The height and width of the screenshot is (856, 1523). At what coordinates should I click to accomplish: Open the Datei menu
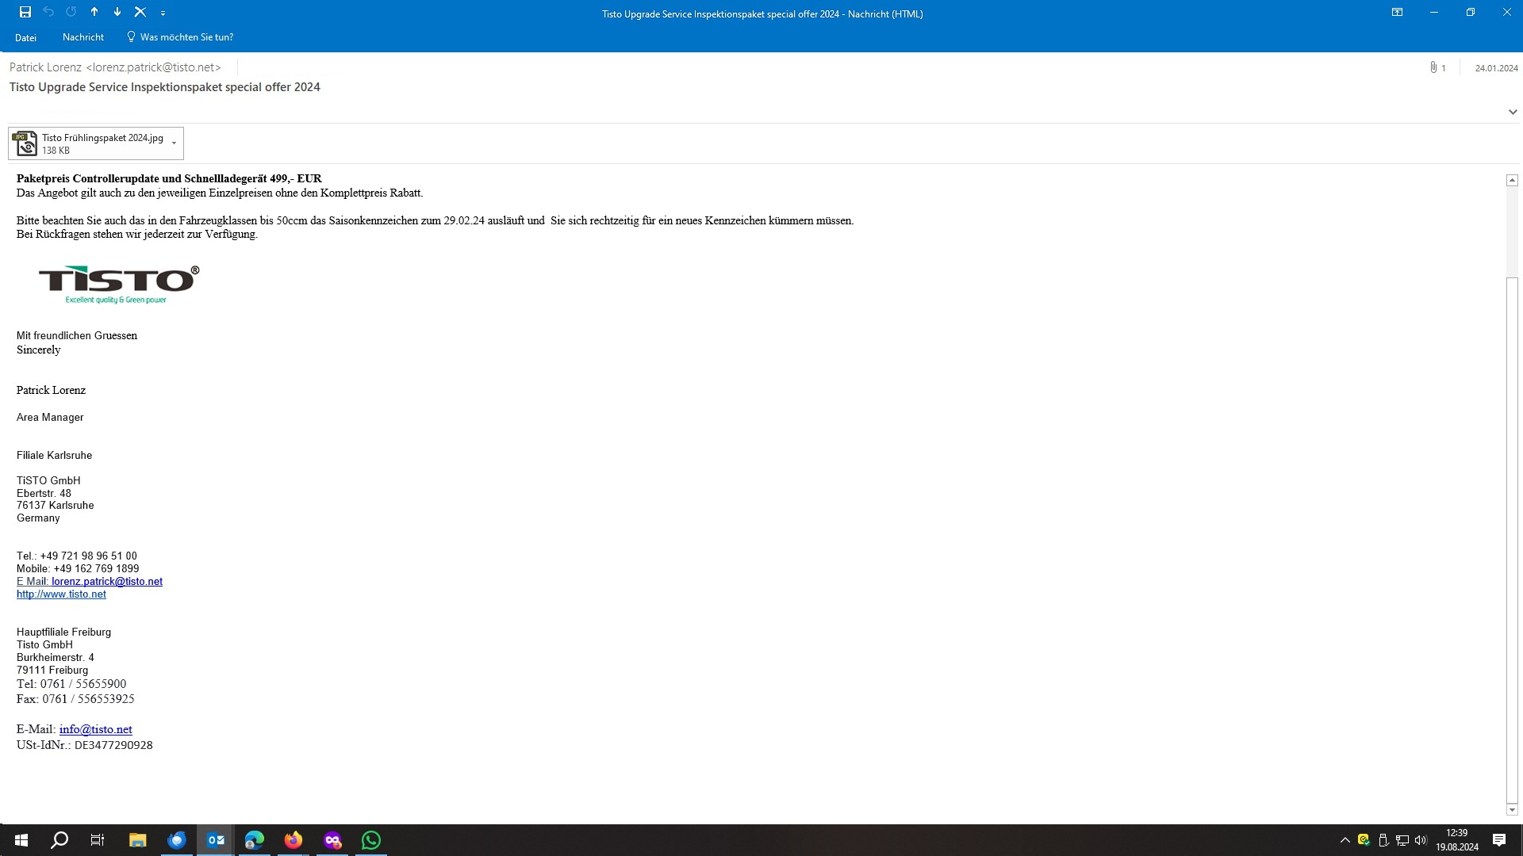[x=25, y=37]
